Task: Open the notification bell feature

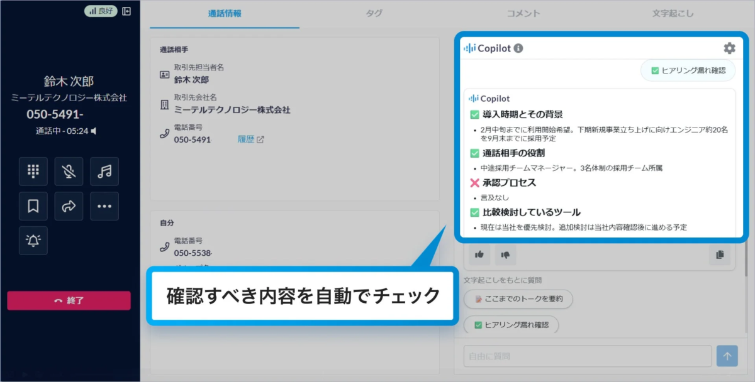Action: point(33,241)
